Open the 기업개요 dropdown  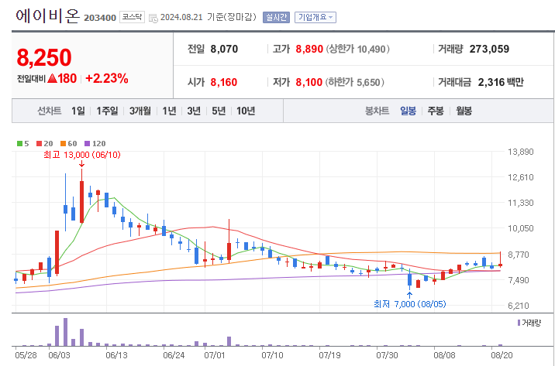point(315,17)
